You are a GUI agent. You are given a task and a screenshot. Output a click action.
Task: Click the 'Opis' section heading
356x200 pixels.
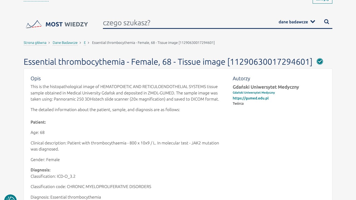click(36, 79)
